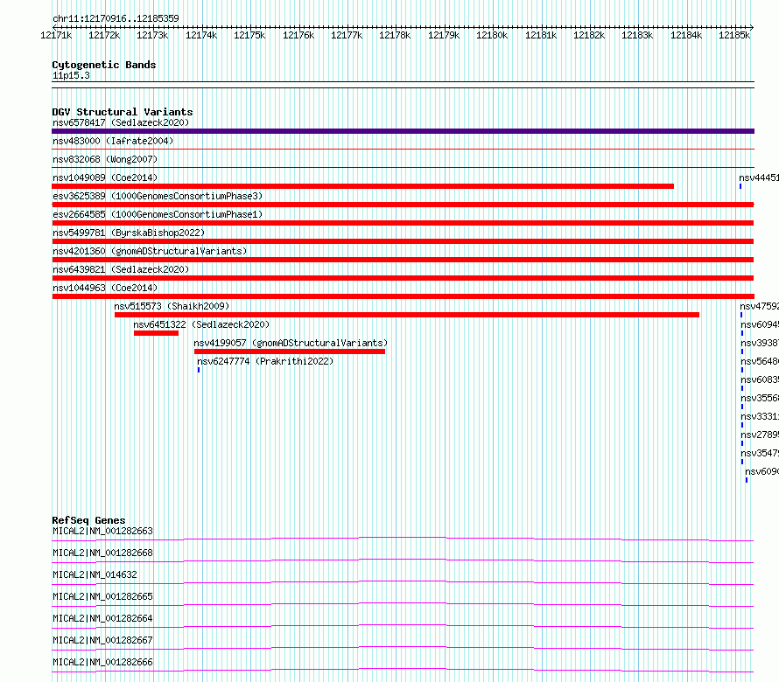Open gene label MICAL2|NM_001282668
Screen dimensions: 779x682
coord(102,553)
